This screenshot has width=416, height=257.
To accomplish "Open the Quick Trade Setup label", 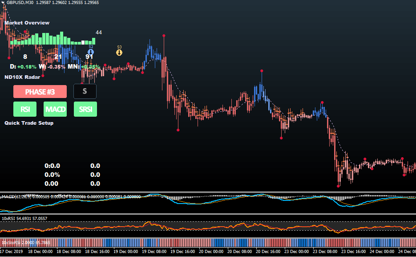I will tap(29, 123).
